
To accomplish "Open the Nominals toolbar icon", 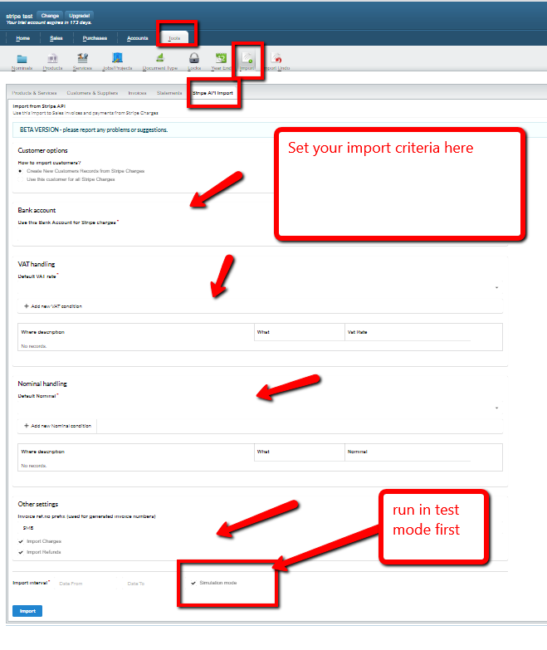I will pyautogui.click(x=22, y=59).
